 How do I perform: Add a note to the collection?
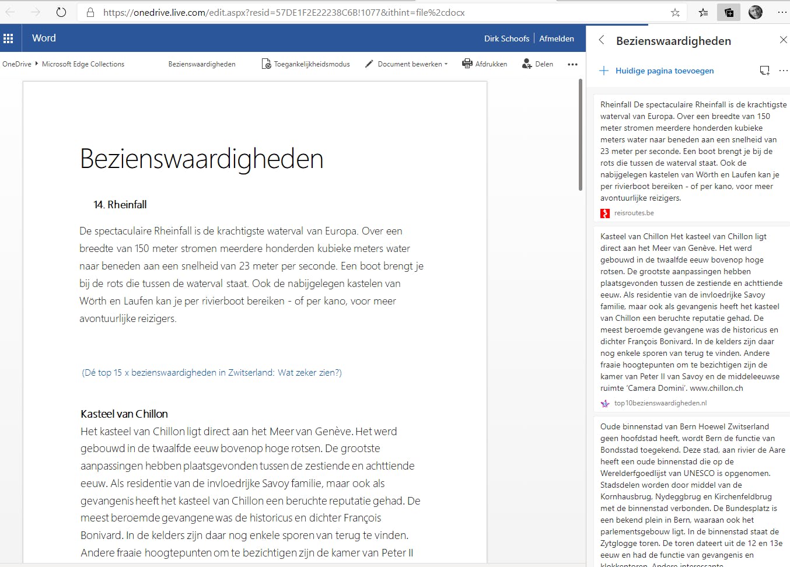click(x=764, y=71)
